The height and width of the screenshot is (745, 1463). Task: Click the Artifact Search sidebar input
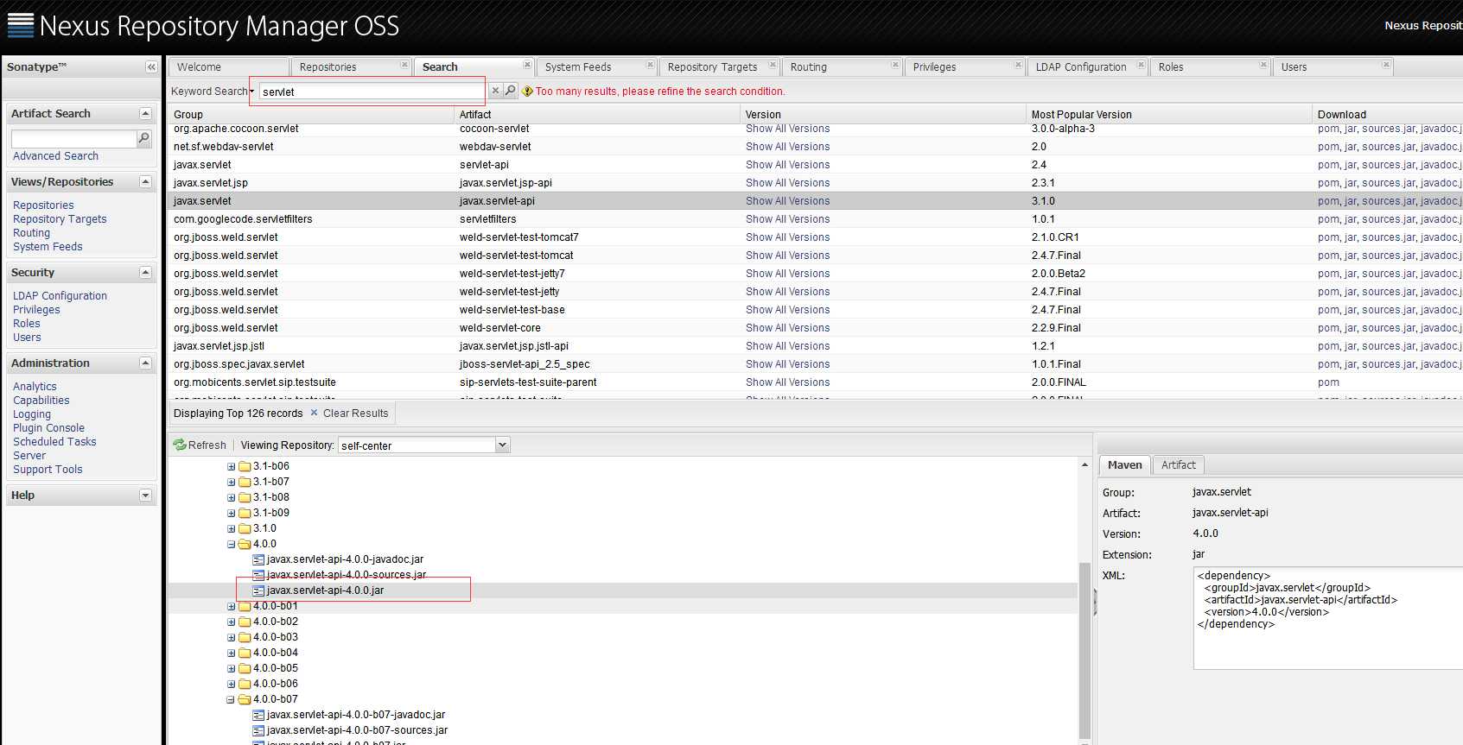click(73, 138)
